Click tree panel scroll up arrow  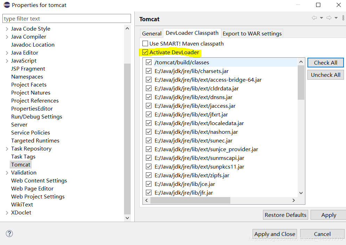tap(127, 28)
